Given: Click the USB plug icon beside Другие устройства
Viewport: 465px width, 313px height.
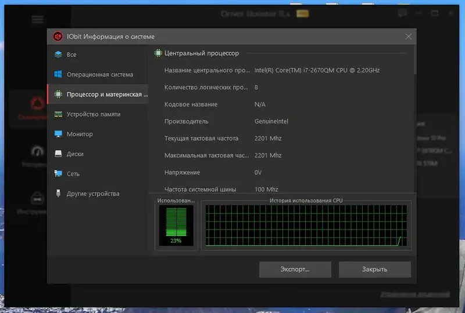Looking at the screenshot, I should (58, 194).
